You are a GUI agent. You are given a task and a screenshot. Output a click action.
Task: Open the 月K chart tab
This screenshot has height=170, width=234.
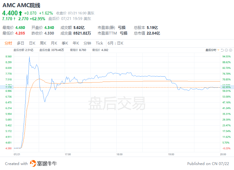pos(54,43)
